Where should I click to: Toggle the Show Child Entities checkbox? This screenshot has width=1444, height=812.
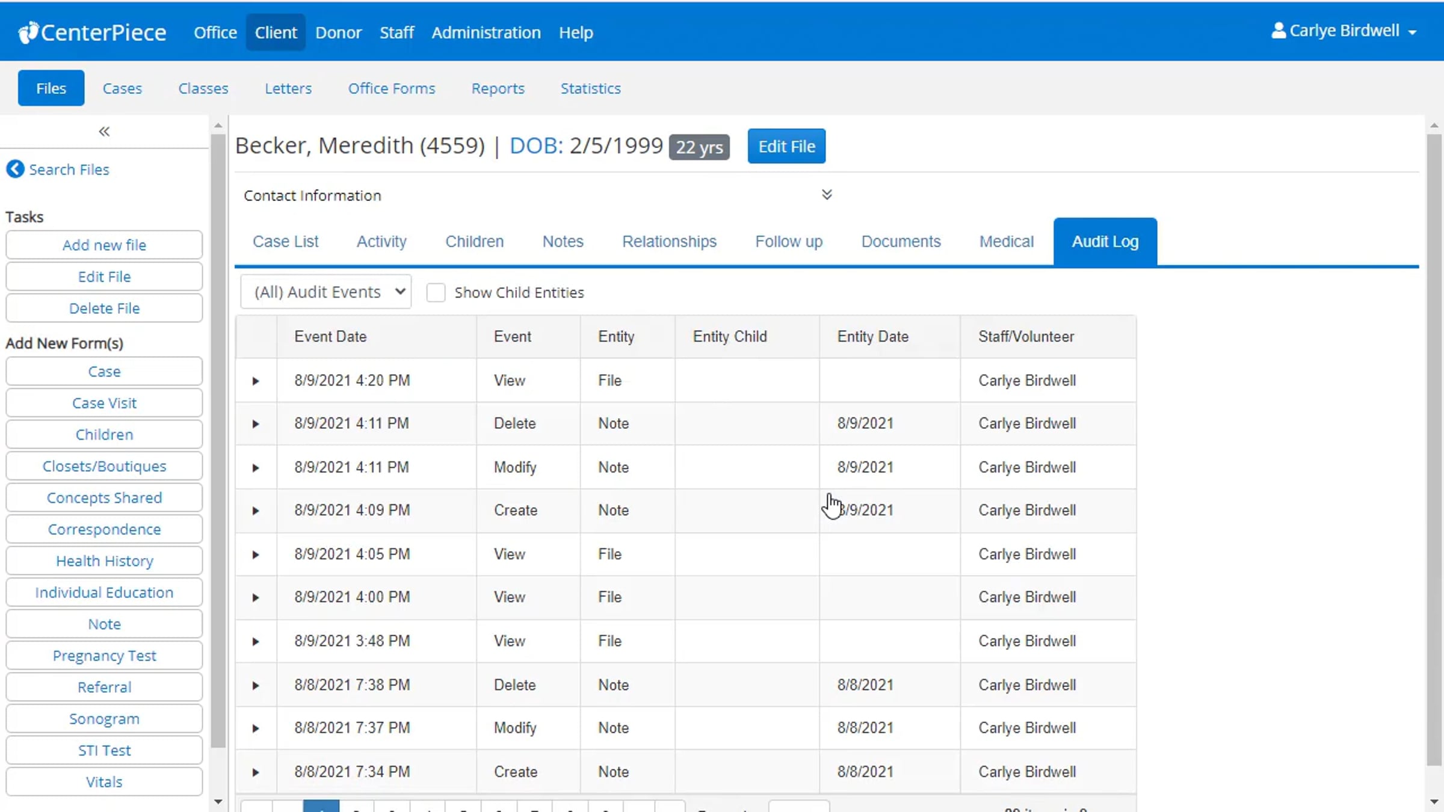point(436,292)
